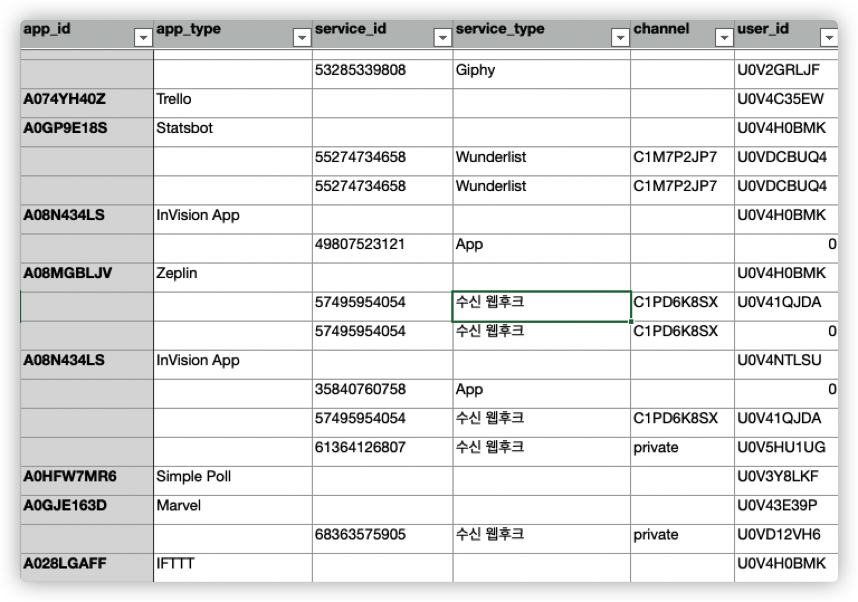Select the app_id header cell

pos(87,34)
